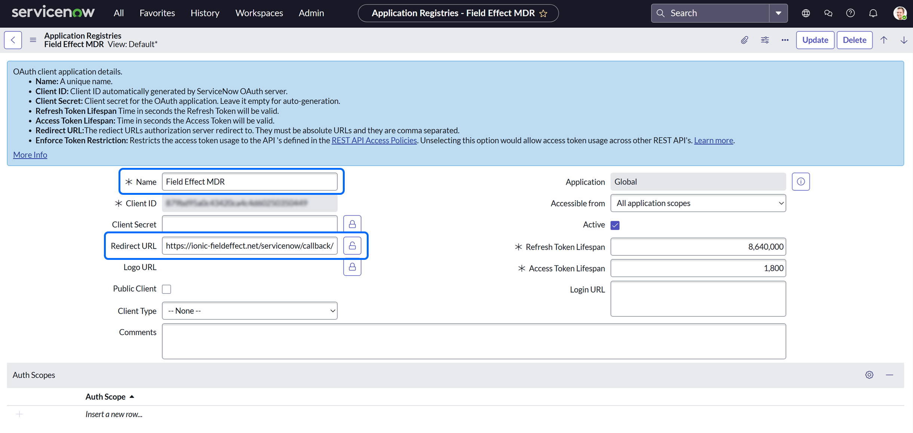Open the Workspaces menu
The width and height of the screenshot is (913, 433).
click(259, 13)
